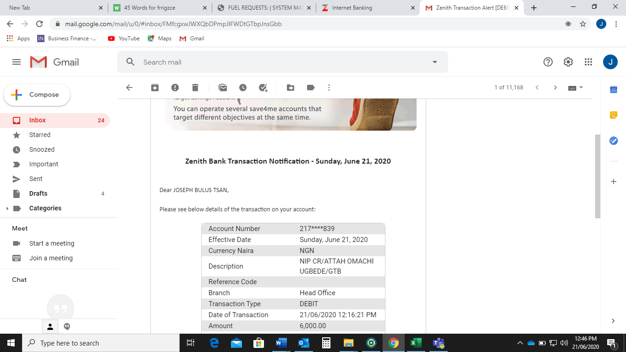Switch to the Internet Banking tab
Screen dimensions: 626x352
coord(368,8)
